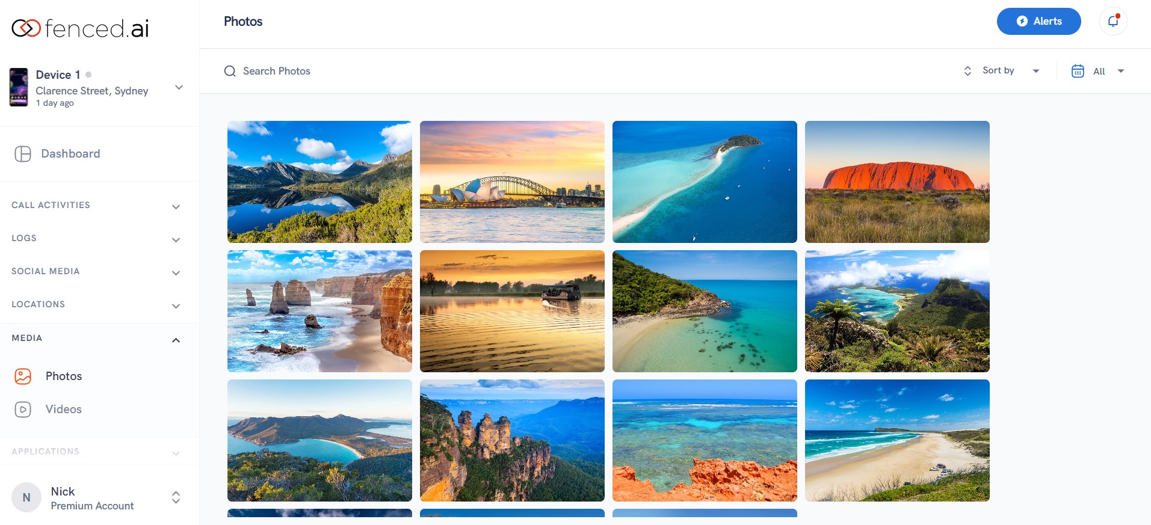
Task: Expand the Call Activities section
Action: point(96,206)
